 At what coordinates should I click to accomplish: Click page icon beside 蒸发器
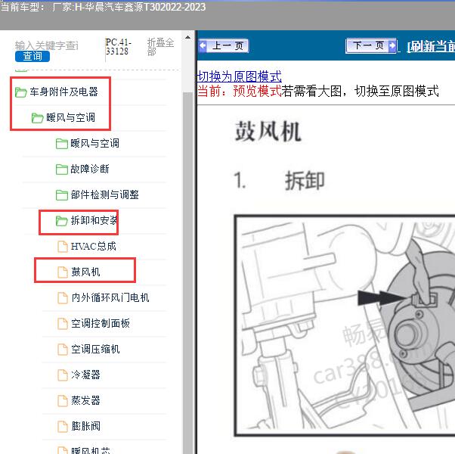[63, 401]
